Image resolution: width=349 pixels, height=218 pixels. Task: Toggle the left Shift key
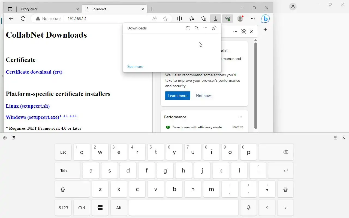pos(72,189)
